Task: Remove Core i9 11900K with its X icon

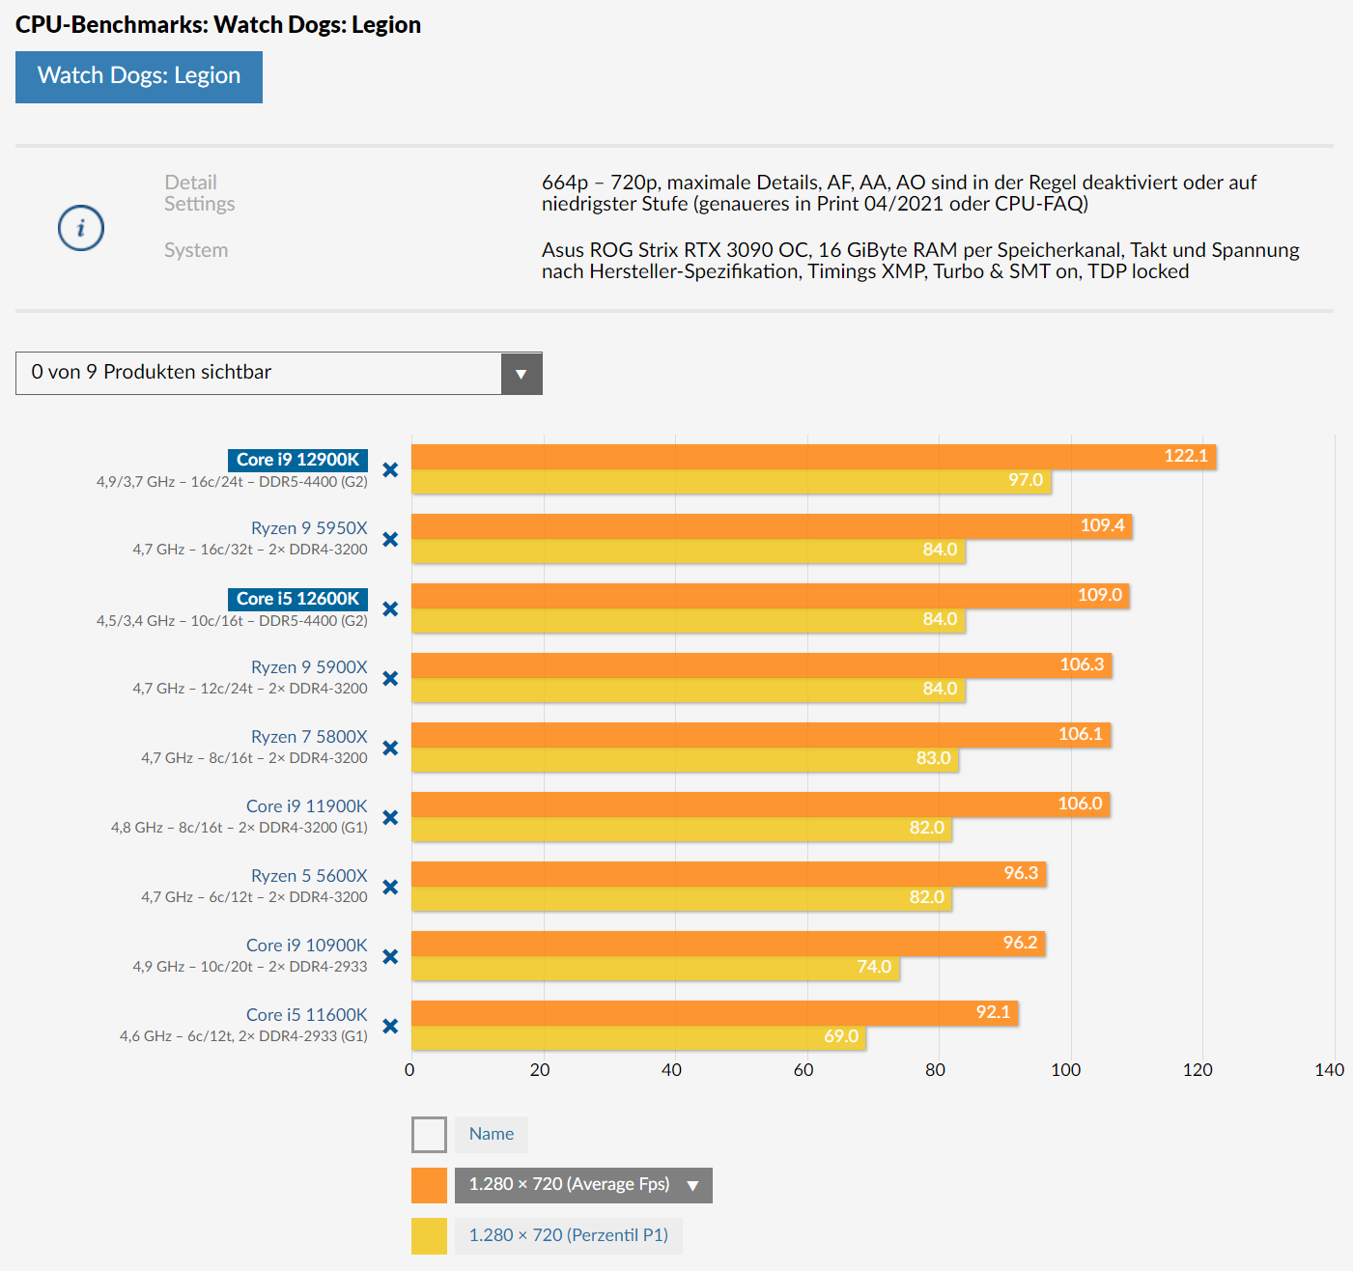Action: 390,817
